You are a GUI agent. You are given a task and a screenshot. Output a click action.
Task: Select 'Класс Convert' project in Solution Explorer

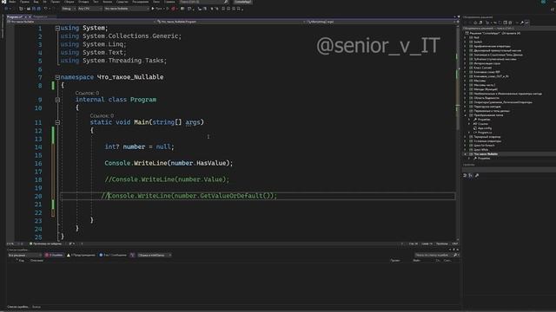[483, 68]
